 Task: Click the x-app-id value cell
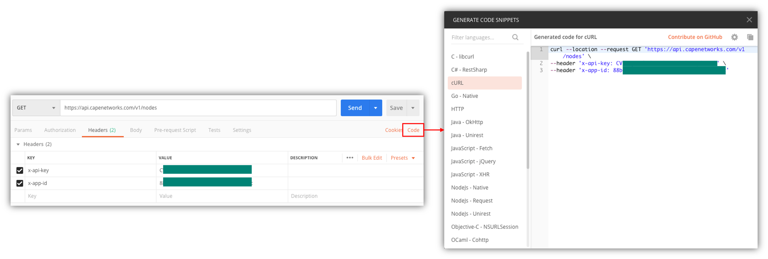pyautogui.click(x=222, y=183)
